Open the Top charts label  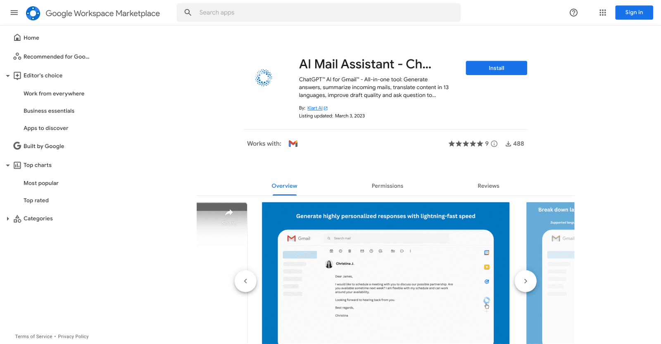(x=38, y=165)
